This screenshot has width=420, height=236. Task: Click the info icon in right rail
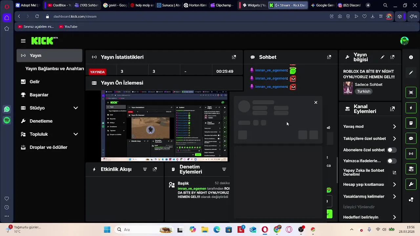[x=411, y=57]
